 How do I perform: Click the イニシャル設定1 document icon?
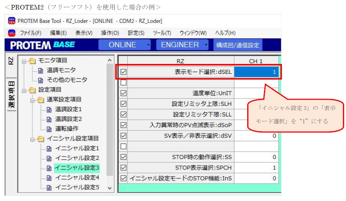49,148
